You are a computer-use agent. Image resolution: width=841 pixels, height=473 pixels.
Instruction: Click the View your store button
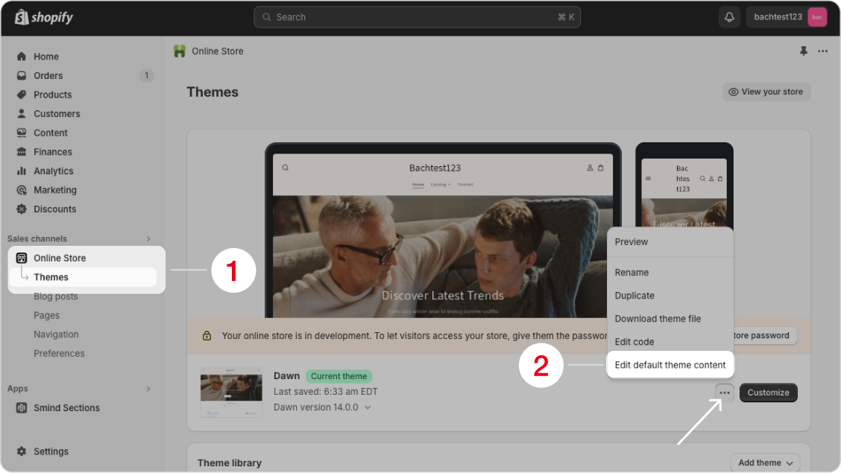coord(766,92)
